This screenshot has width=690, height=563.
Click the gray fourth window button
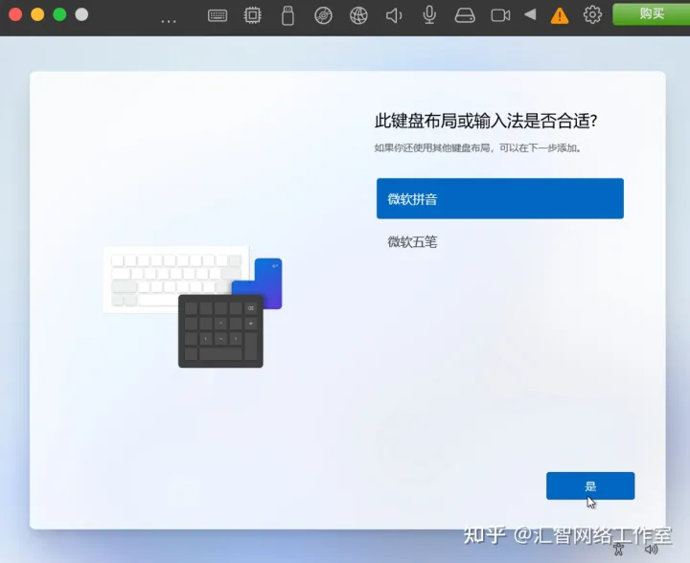click(x=81, y=14)
